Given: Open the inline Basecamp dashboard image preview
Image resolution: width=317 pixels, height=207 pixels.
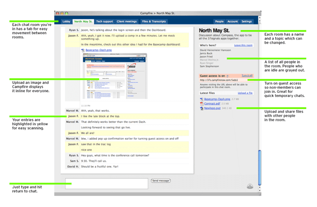Looking at the screenshot, I should pos(115,76).
